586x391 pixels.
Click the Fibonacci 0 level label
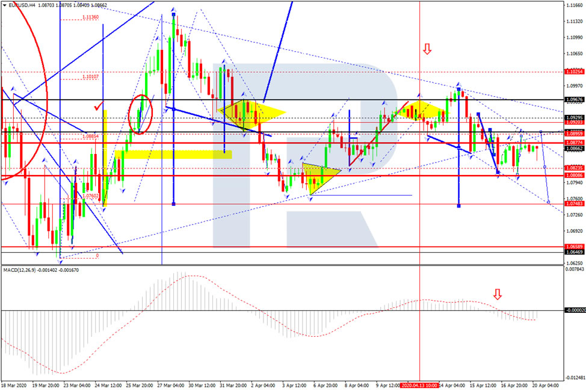(x=97, y=256)
